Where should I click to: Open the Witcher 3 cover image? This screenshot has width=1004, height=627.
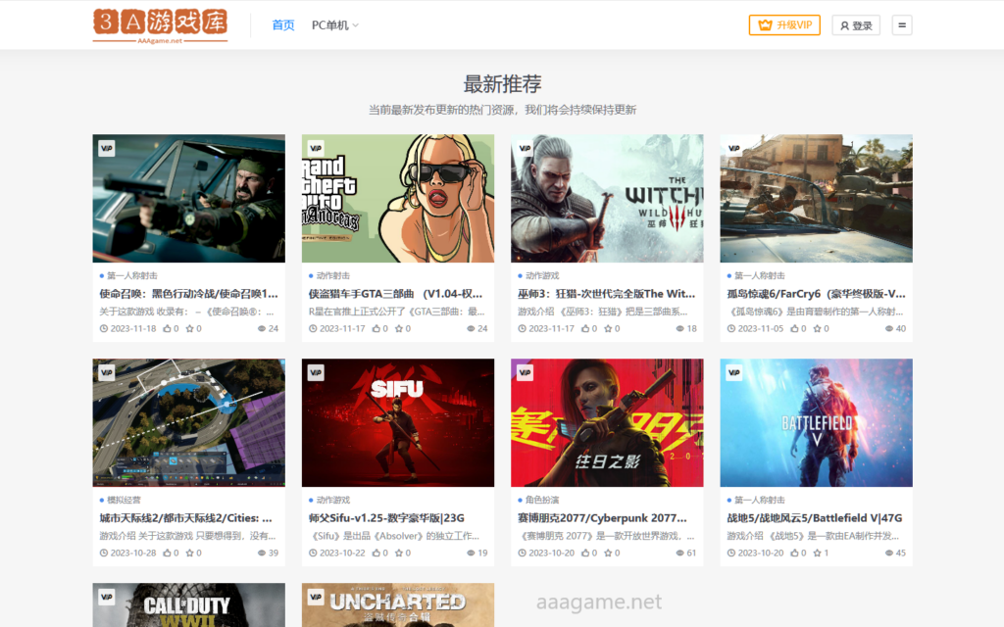(x=607, y=198)
